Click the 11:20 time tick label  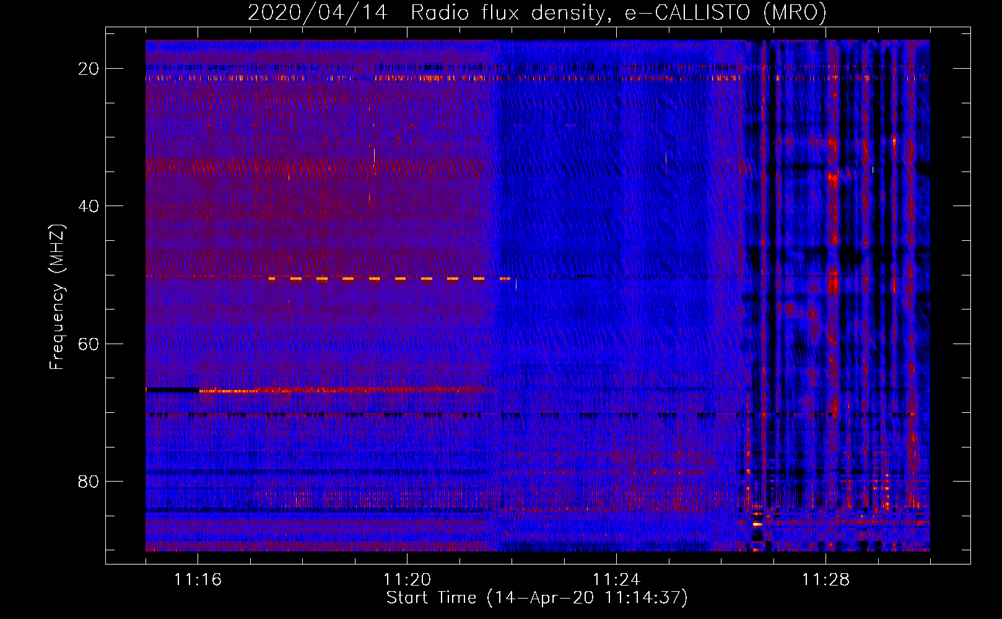(407, 579)
